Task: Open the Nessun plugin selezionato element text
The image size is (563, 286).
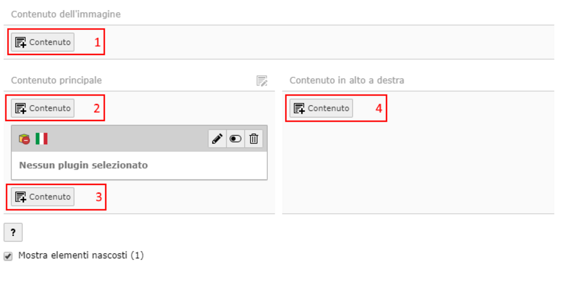Action: tap(84, 165)
